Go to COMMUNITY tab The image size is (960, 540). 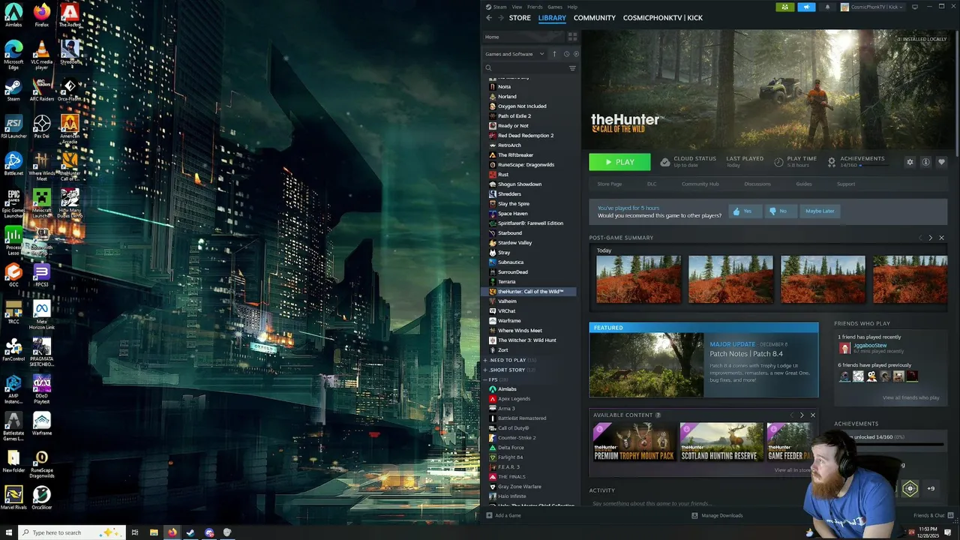[595, 17]
